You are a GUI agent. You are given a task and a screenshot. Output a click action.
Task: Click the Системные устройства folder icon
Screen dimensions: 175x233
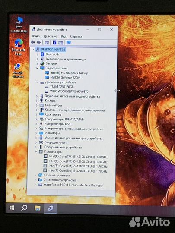tap(40, 180)
